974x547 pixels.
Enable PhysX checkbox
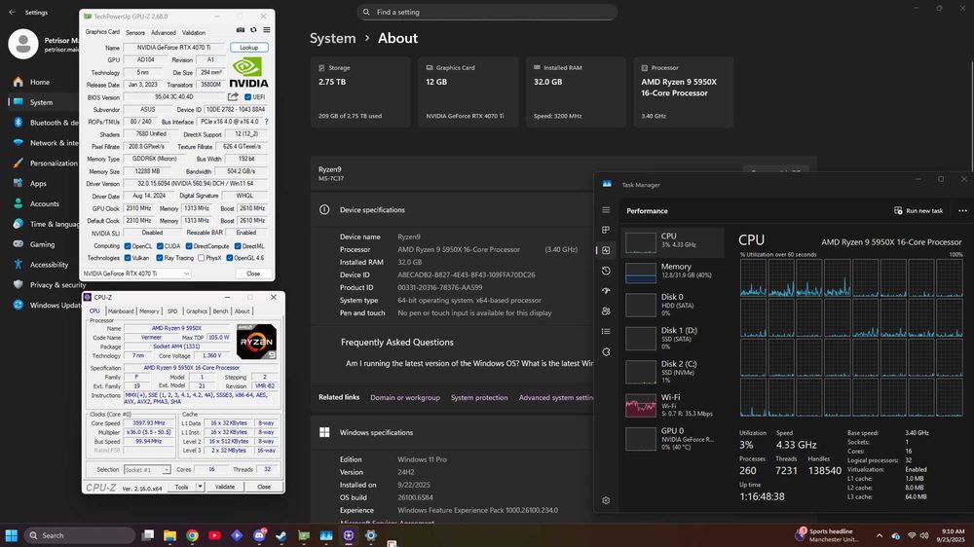click(201, 258)
